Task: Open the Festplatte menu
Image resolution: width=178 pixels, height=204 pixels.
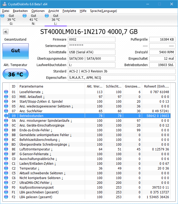Action: [x=69, y=11]
